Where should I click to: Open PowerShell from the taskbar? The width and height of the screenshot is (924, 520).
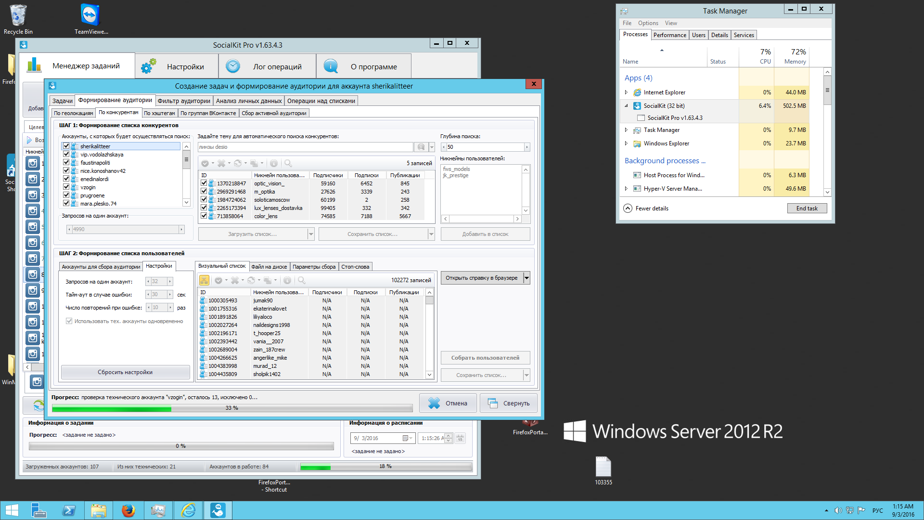pos(69,510)
